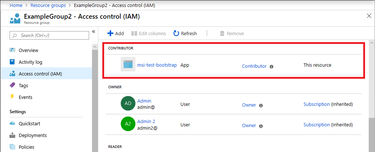Click the Activity log book icon
Viewport: 375px width, 152px height.
point(13,62)
